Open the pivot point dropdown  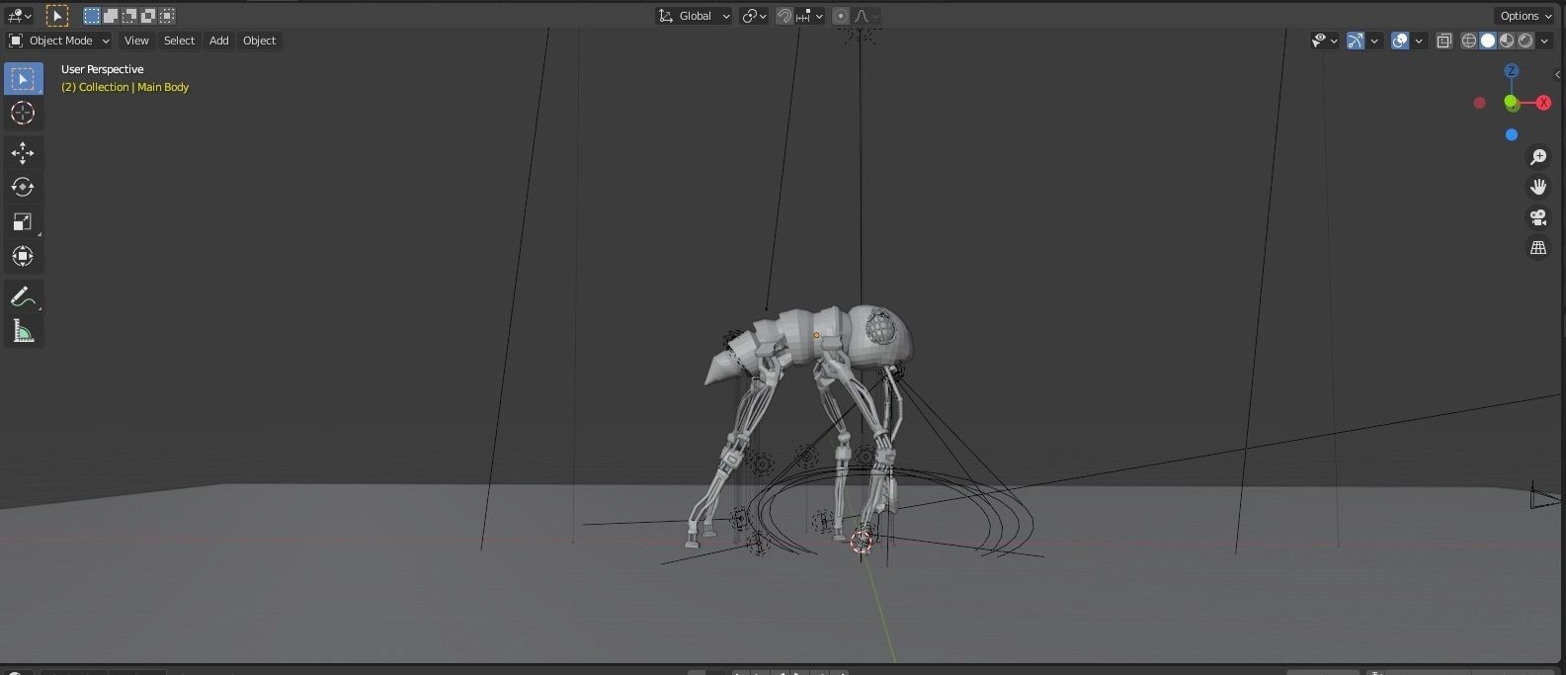754,16
